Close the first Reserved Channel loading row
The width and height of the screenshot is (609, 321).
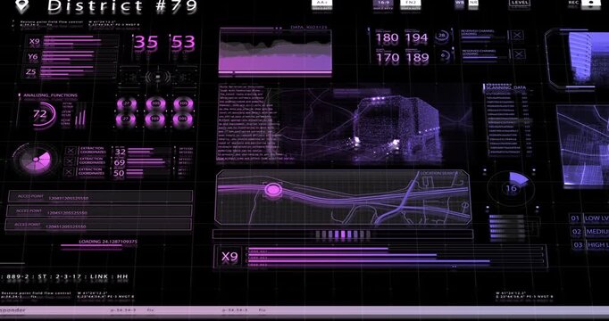click(516, 36)
